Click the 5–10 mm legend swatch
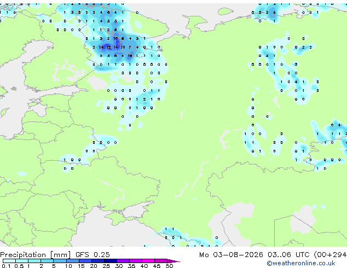The image size is (347, 268). coord(60,261)
